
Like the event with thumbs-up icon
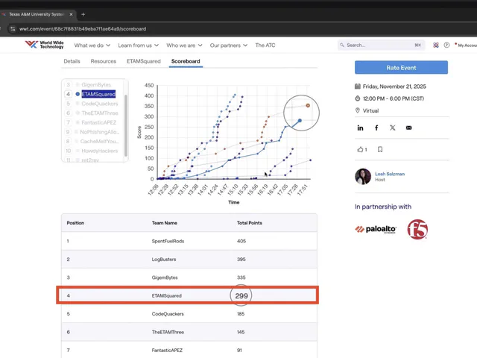(x=360, y=149)
